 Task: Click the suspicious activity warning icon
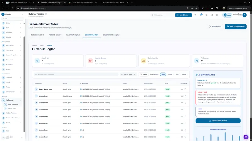tap(144, 61)
